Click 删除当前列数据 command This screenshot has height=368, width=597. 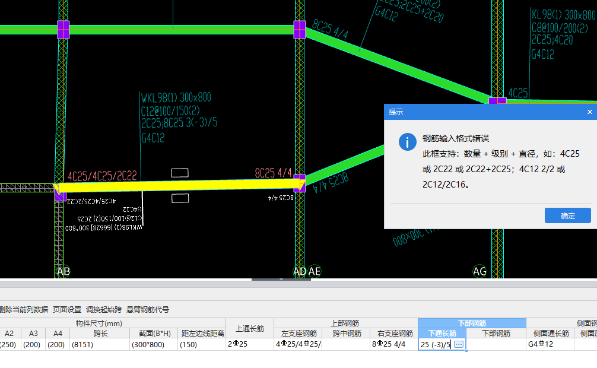(x=24, y=309)
